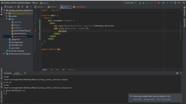Close the App.css tab
The height and width of the screenshot is (104, 186).
coord(45,7)
